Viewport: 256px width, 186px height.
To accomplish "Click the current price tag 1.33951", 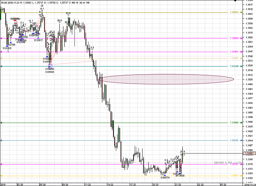I will pyautogui.click(x=249, y=153).
